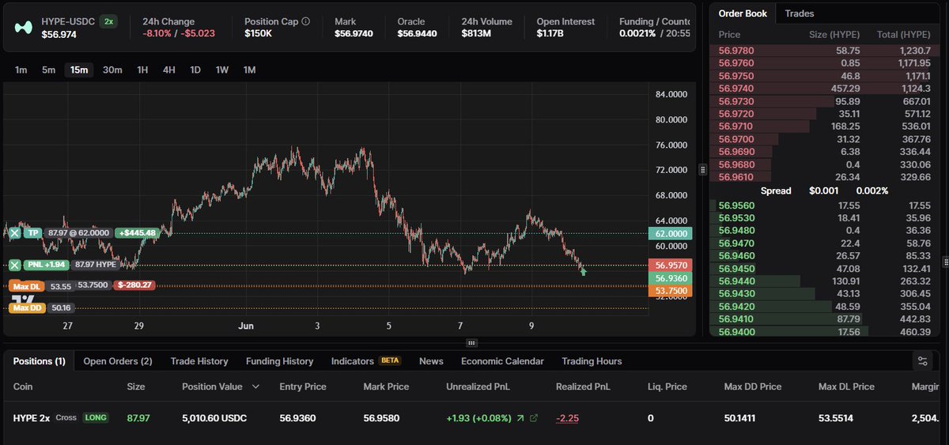Select the 1W timeframe
The height and width of the screenshot is (445, 949).
click(x=222, y=70)
